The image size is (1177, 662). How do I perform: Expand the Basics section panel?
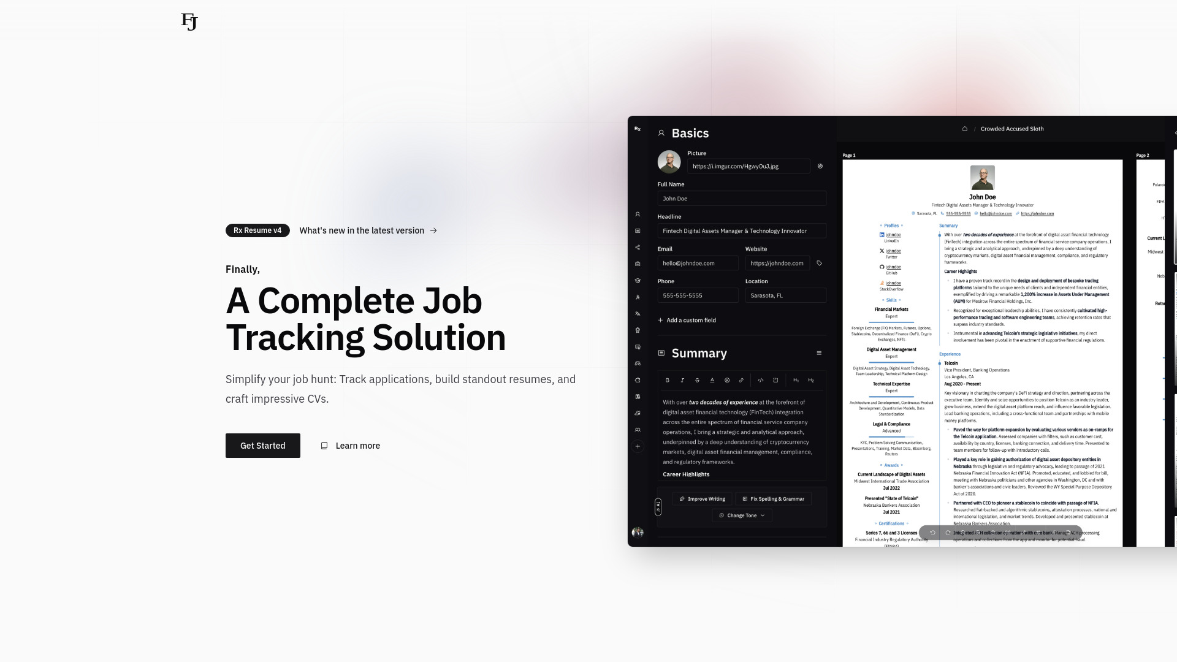click(690, 132)
